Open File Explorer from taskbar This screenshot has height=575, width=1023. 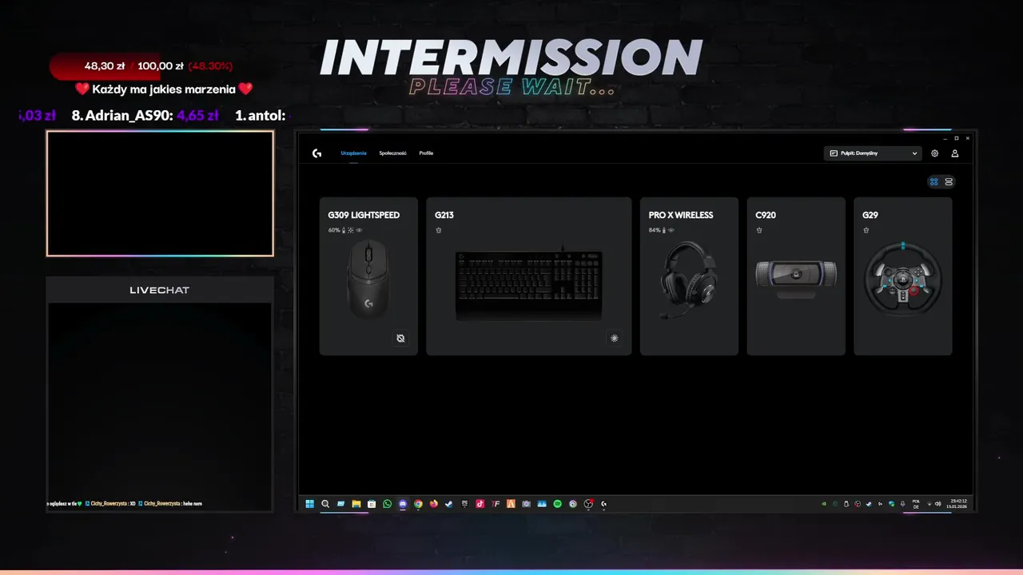click(x=356, y=504)
